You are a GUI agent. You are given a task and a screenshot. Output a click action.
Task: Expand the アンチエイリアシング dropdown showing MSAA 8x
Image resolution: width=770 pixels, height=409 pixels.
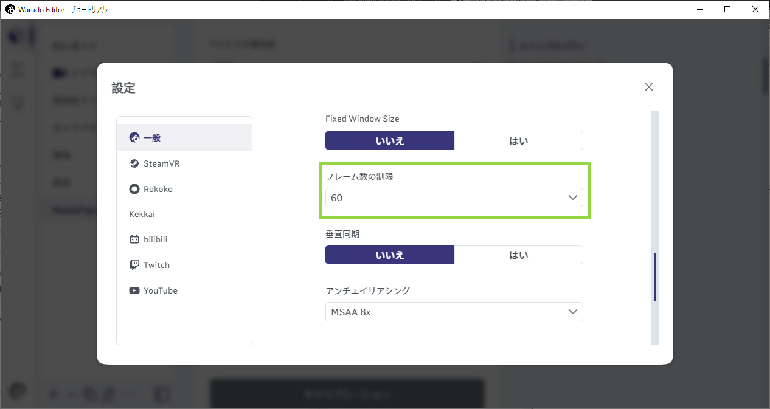coord(454,312)
